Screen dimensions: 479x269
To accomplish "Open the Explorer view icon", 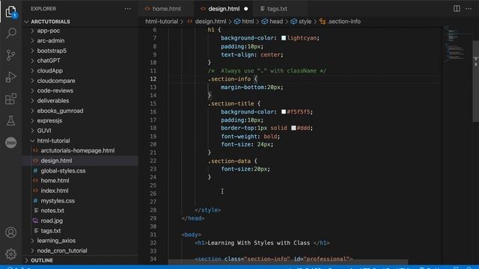I will pos(11,12).
